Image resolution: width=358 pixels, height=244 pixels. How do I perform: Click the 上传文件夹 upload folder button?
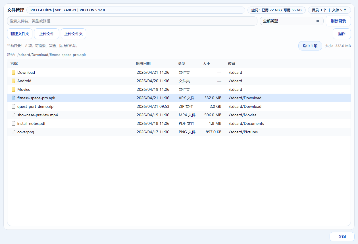[73, 34]
